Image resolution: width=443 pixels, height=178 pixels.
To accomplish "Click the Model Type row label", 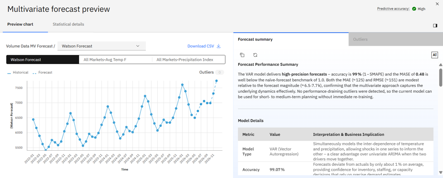I will pyautogui.click(x=248, y=152).
